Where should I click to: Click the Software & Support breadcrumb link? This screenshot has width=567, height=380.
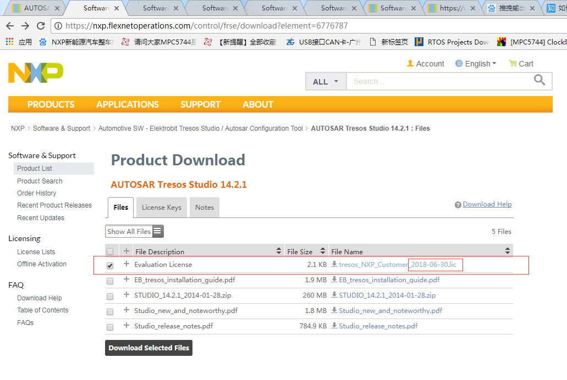[x=62, y=128]
